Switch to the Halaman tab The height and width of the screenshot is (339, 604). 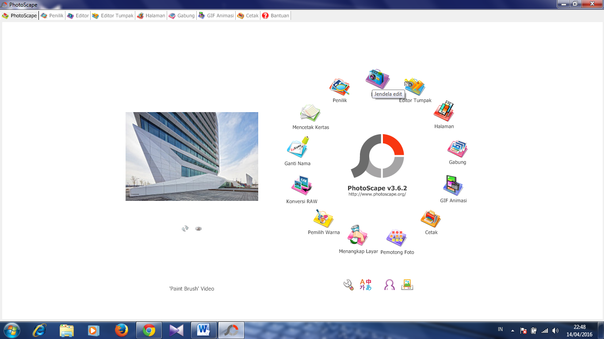click(x=151, y=15)
